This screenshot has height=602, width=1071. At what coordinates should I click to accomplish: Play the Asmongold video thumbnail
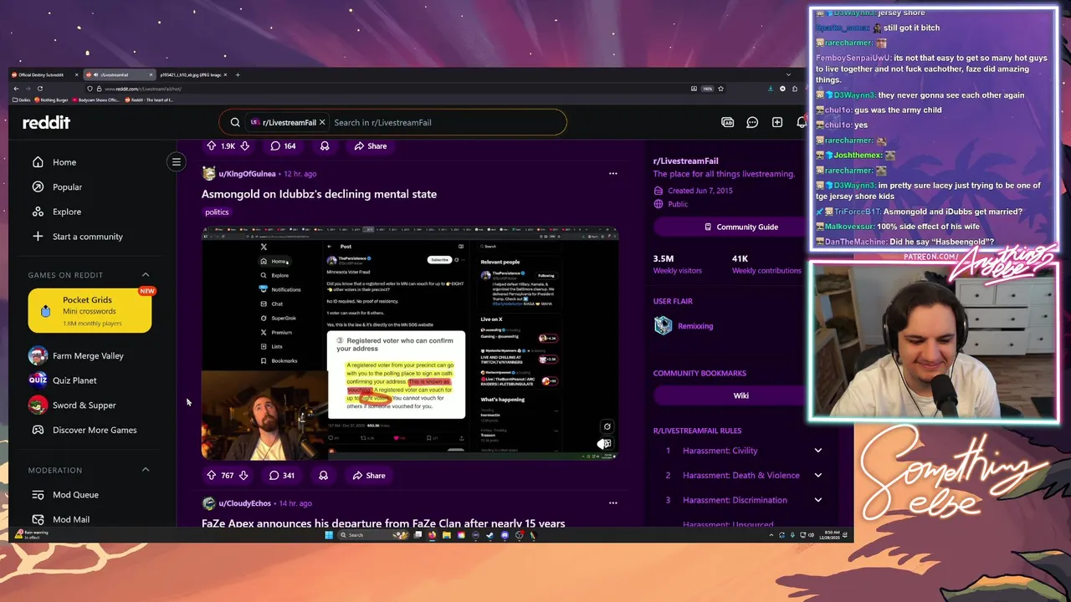tap(410, 343)
